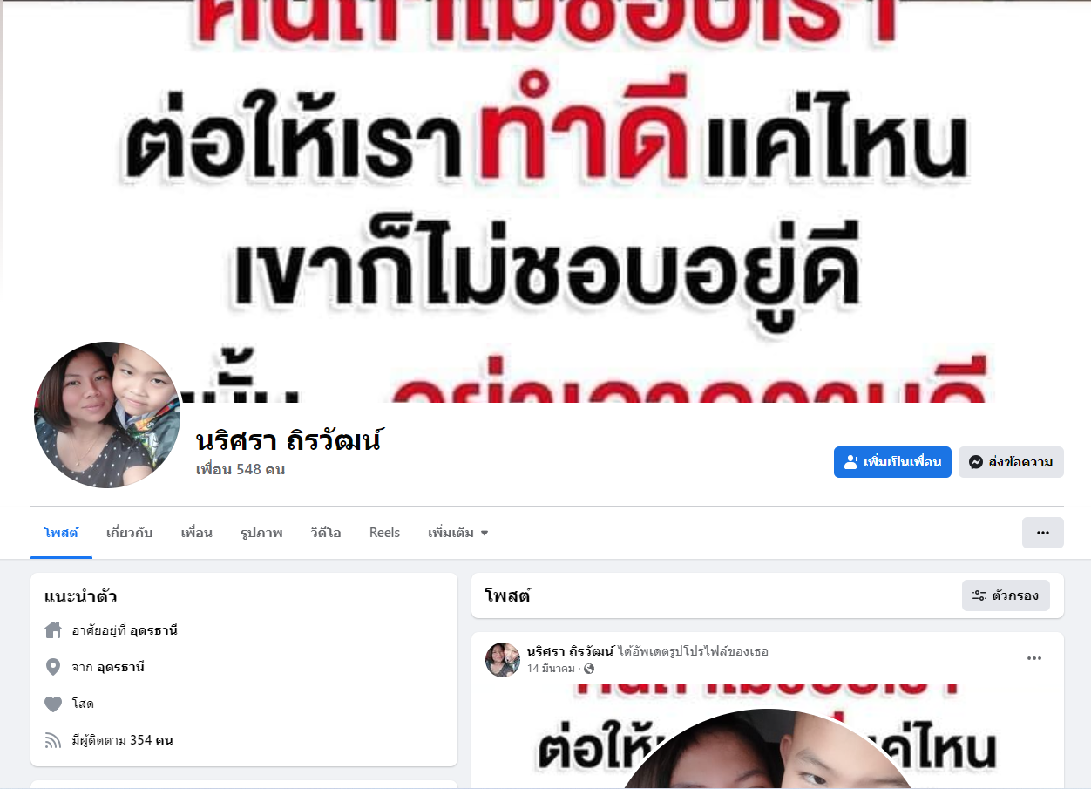
Task: Click the add friend person icon
Action: click(851, 462)
